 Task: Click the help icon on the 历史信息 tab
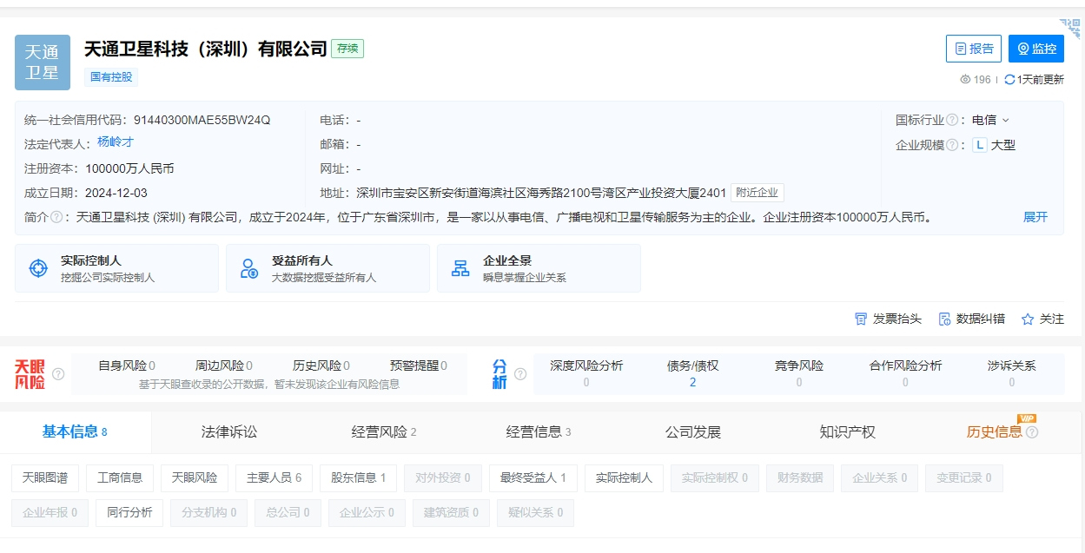pos(1032,432)
